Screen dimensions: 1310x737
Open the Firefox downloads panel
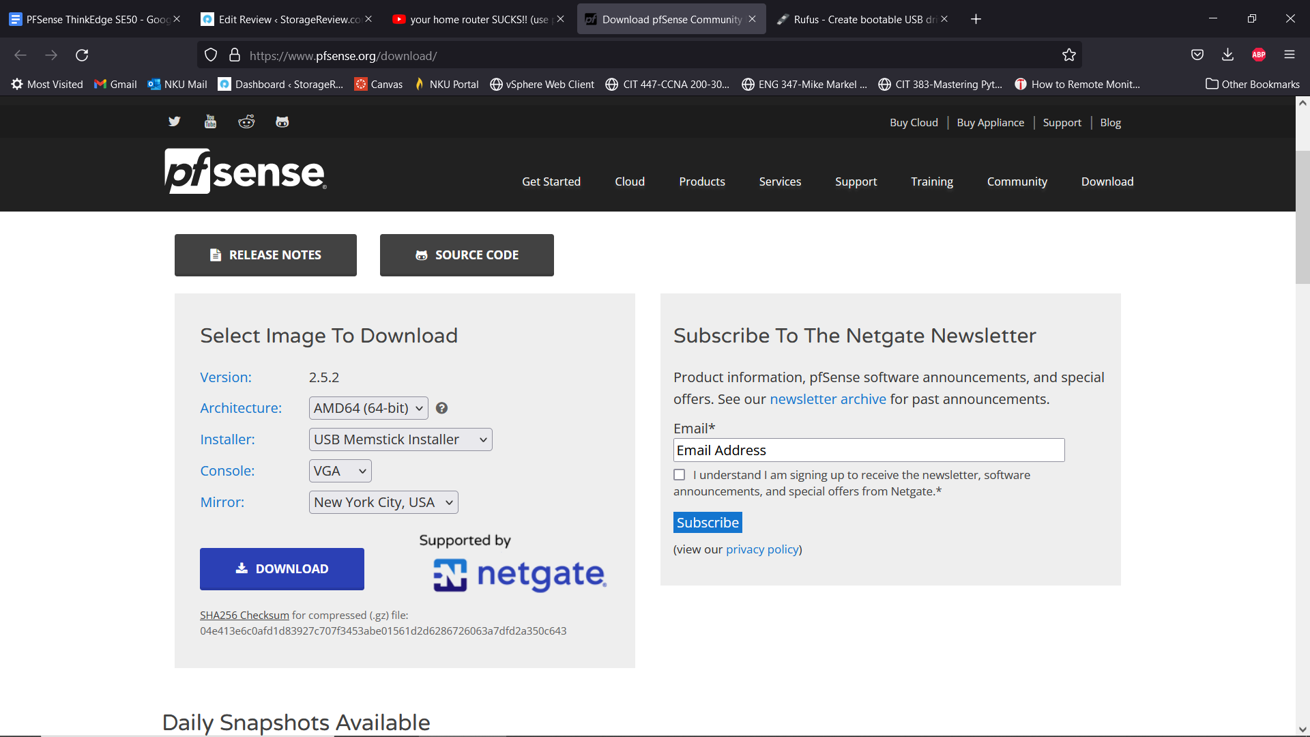click(x=1227, y=55)
